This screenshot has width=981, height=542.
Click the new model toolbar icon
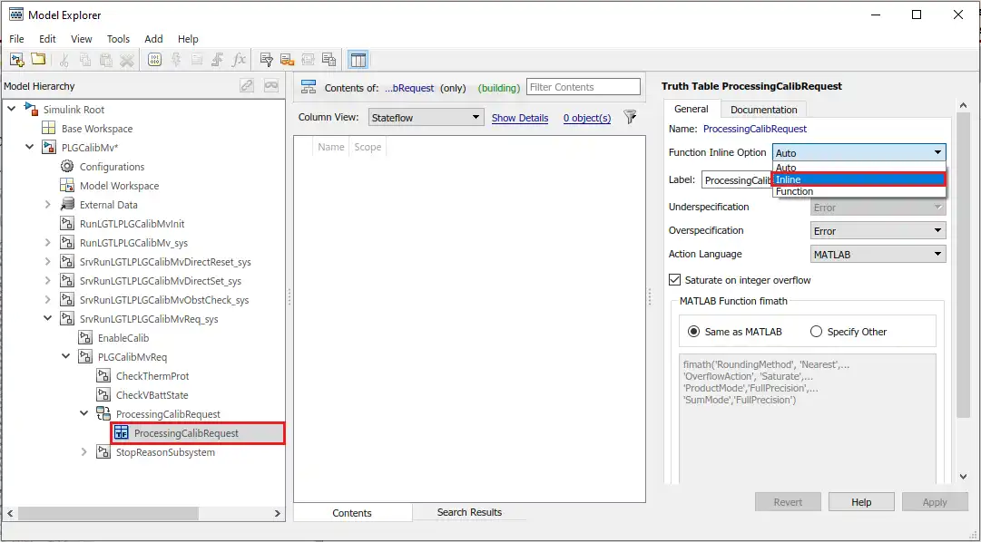(16, 60)
